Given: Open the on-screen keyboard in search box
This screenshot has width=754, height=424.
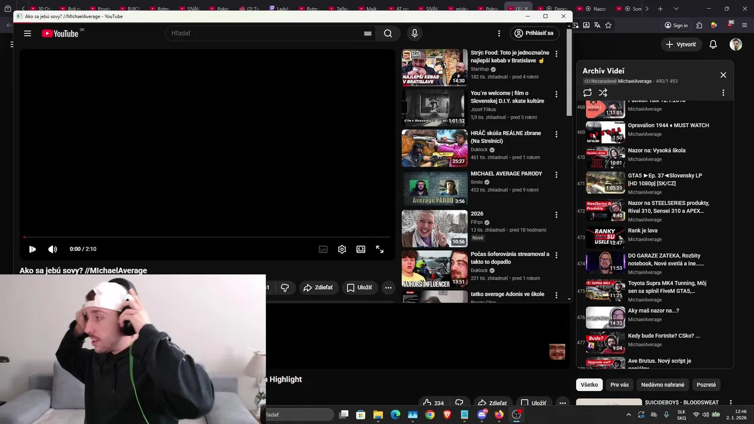Looking at the screenshot, I should (368, 34).
